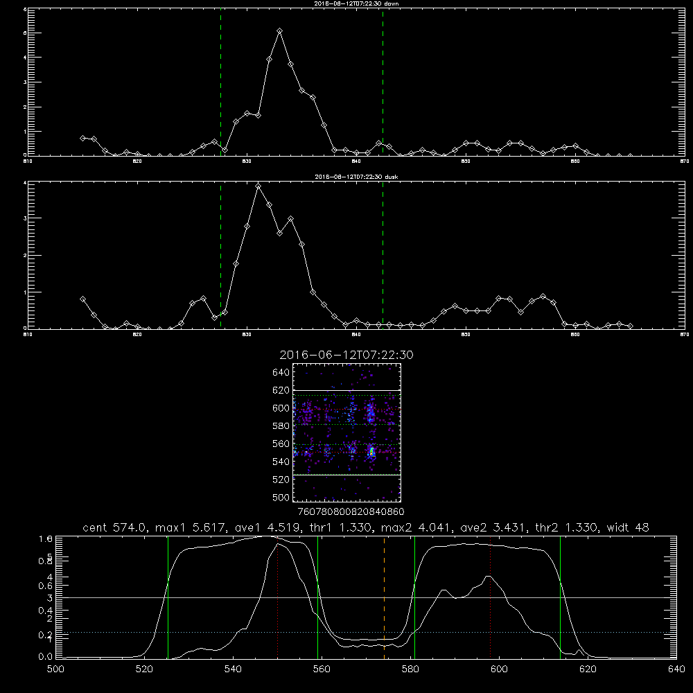Click the colored spectrogram image in the center

pos(347,432)
